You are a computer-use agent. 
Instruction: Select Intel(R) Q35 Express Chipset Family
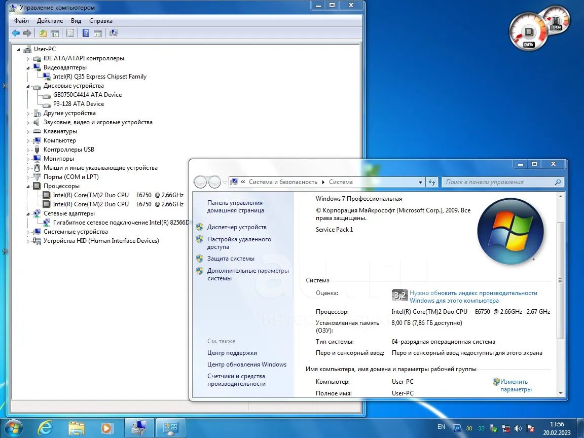pyautogui.click(x=99, y=77)
